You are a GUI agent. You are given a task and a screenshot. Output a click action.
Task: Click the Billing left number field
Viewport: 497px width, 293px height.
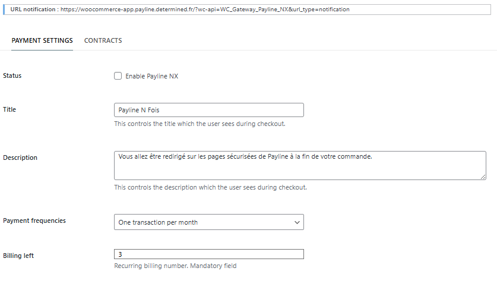(208, 254)
